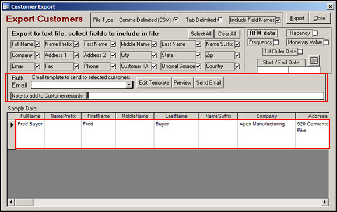
Task: Toggle the State field checkbox
Action: [x=198, y=55]
